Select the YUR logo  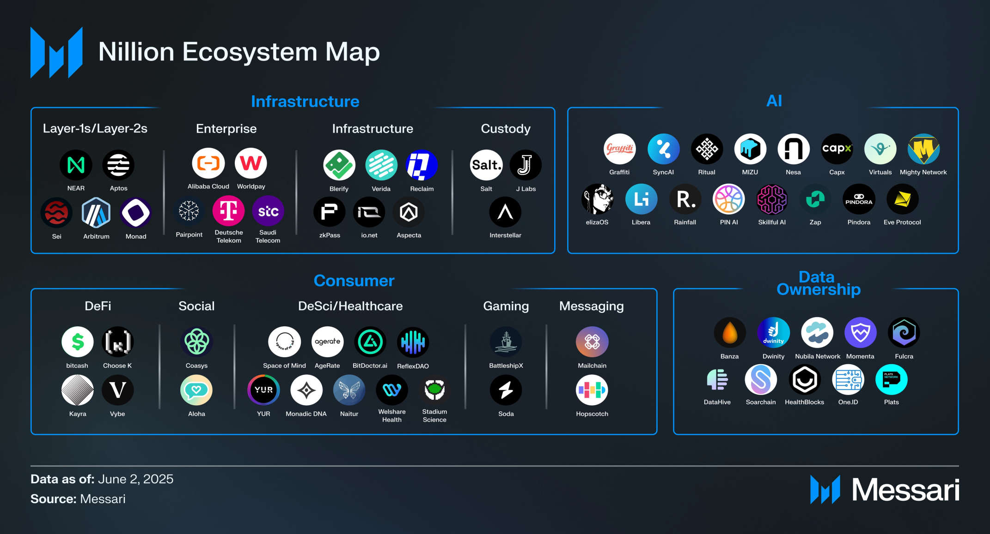[x=263, y=390]
